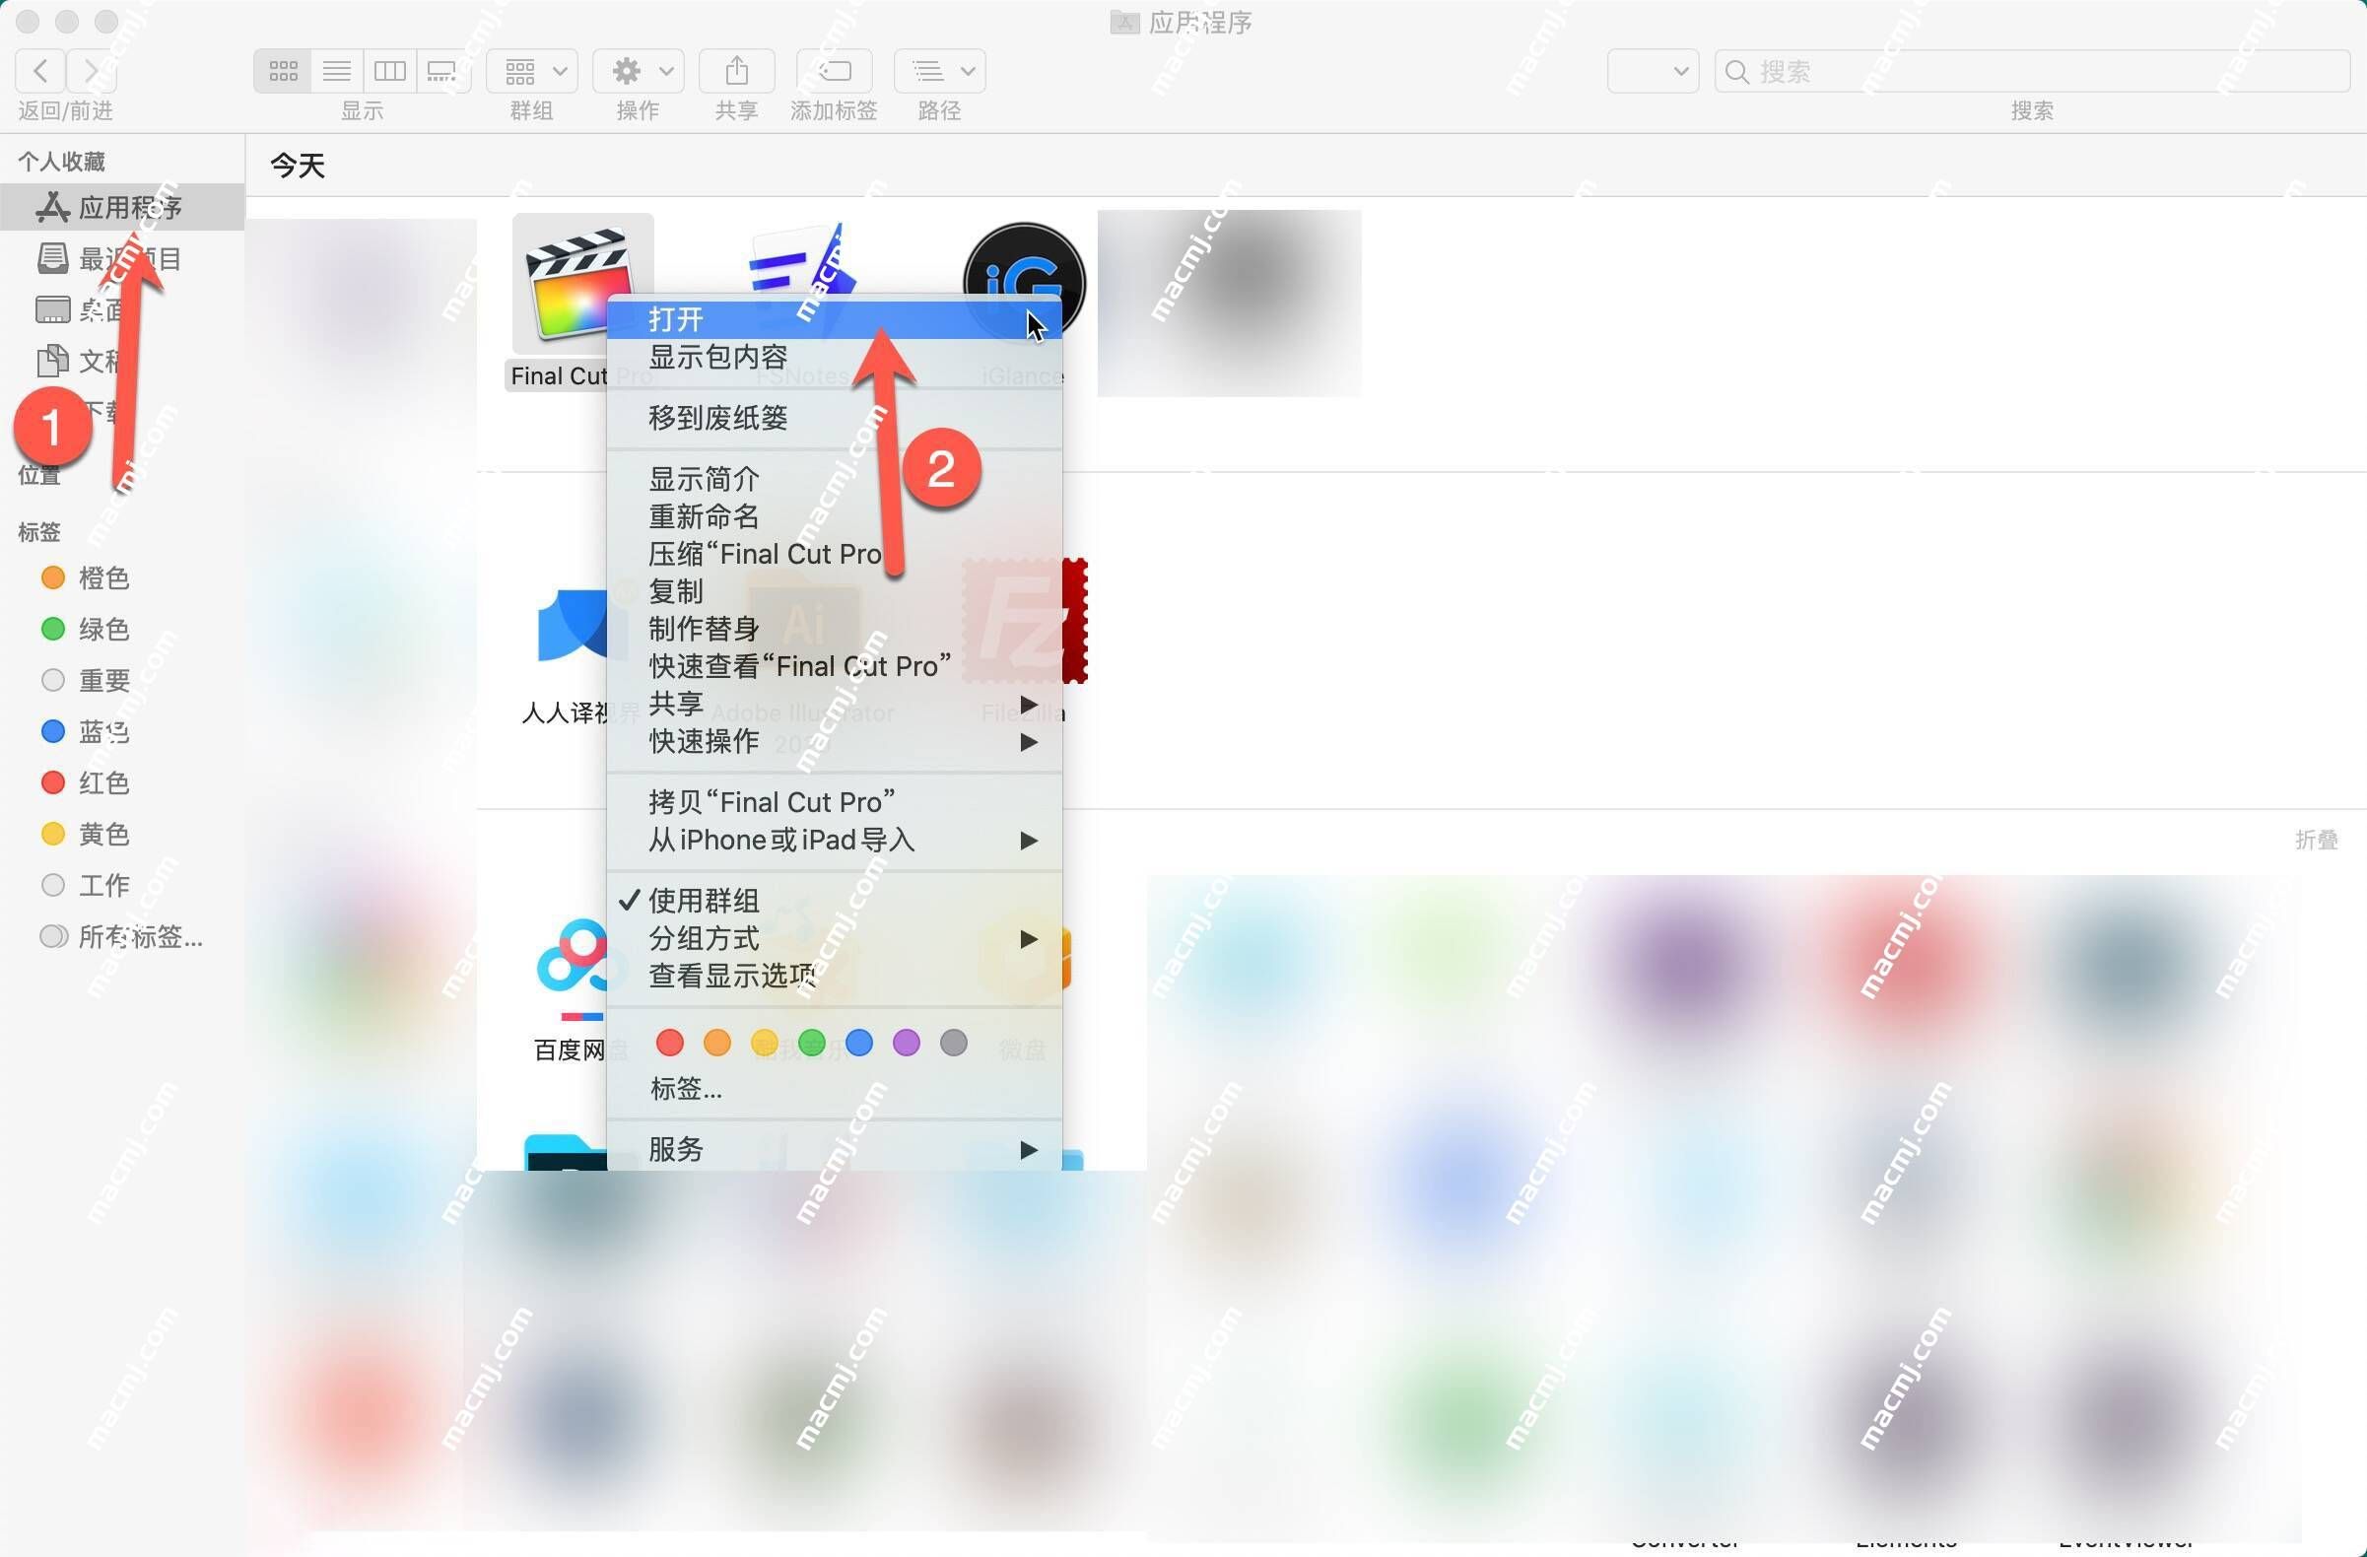
Task: Expand the 分组方式 submenu
Action: [x=835, y=938]
